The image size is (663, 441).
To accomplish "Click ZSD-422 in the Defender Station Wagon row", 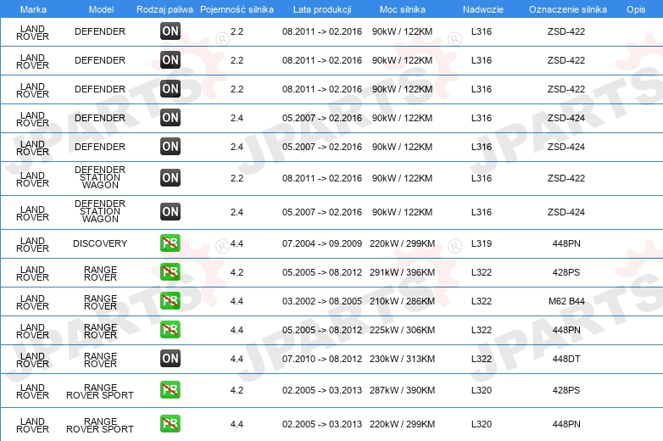I will point(566,178).
